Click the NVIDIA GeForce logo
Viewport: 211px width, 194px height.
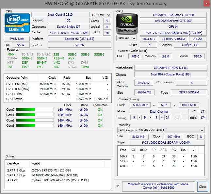[x=127, y=24]
